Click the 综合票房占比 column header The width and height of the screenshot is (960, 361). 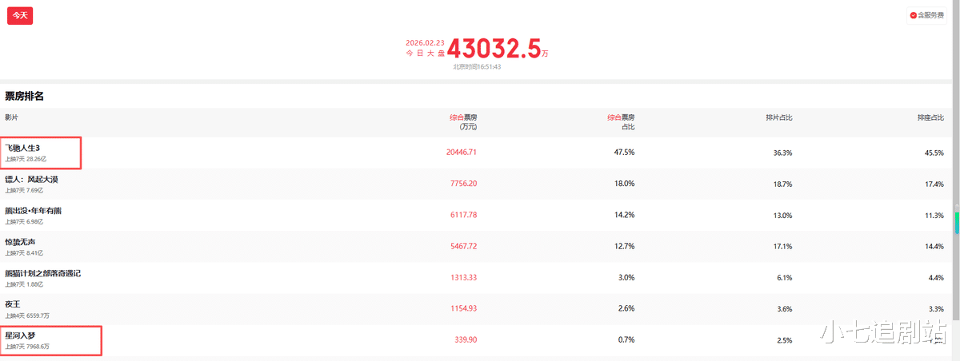[621, 121]
